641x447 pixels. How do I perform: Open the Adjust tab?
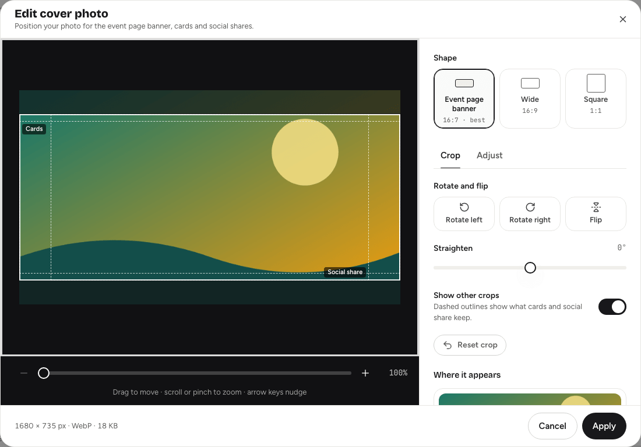489,155
